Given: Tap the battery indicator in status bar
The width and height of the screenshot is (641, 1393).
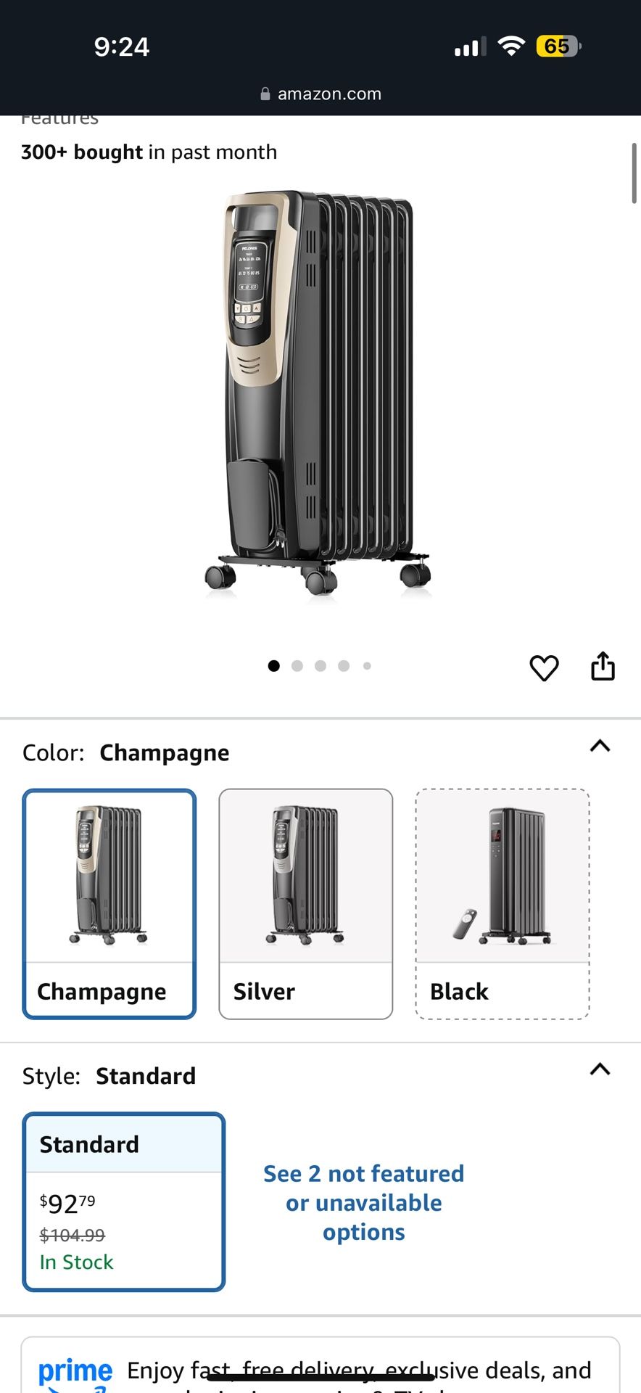Looking at the screenshot, I should pyautogui.click(x=558, y=46).
